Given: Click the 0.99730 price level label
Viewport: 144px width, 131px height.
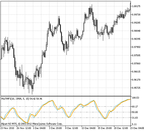Looking at the screenshot, I should pos(136,14).
